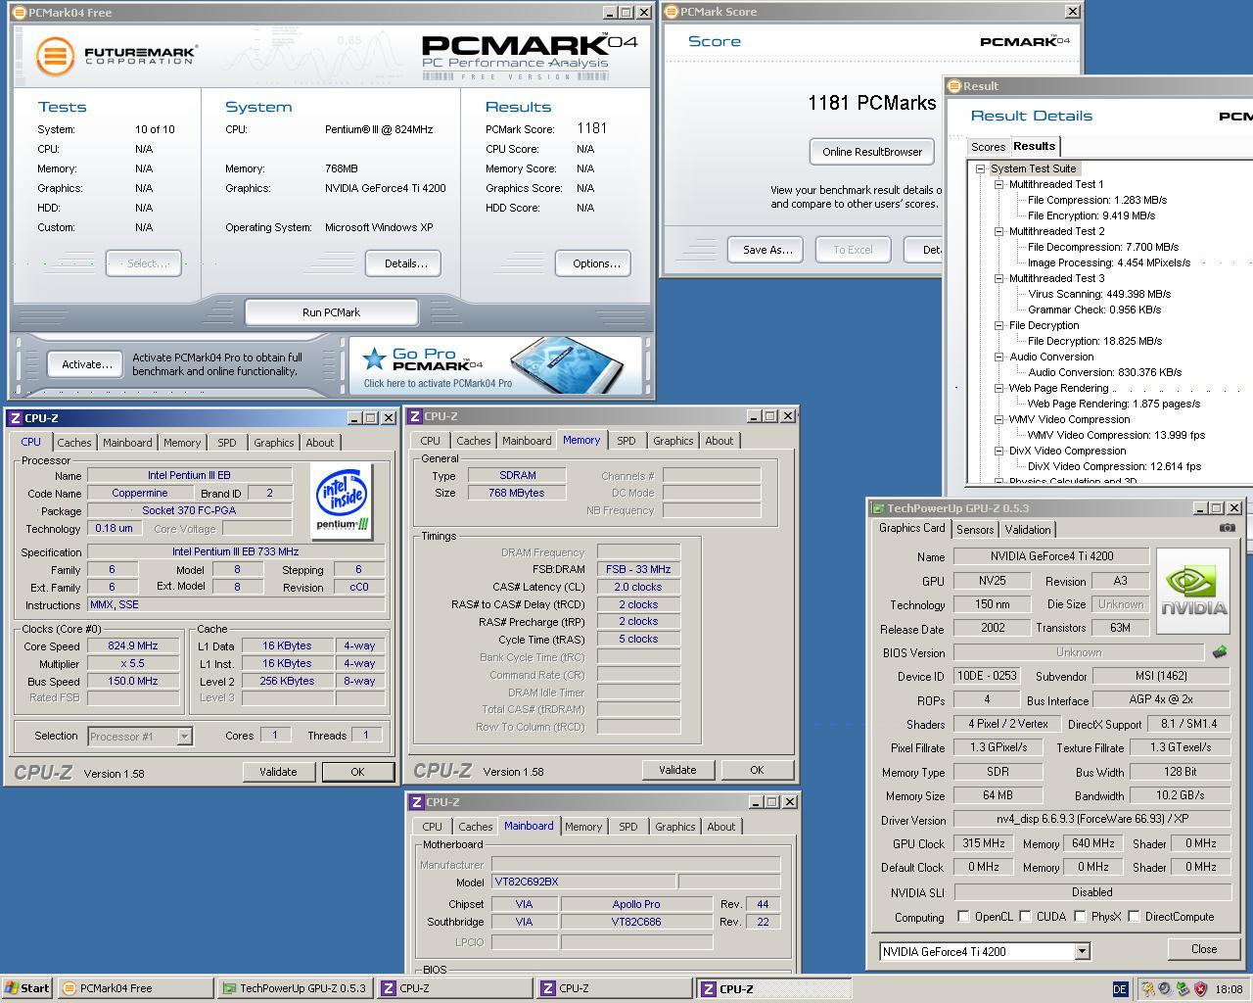Select the Virus Scanning result row
The image size is (1253, 1003).
coord(1098,294)
